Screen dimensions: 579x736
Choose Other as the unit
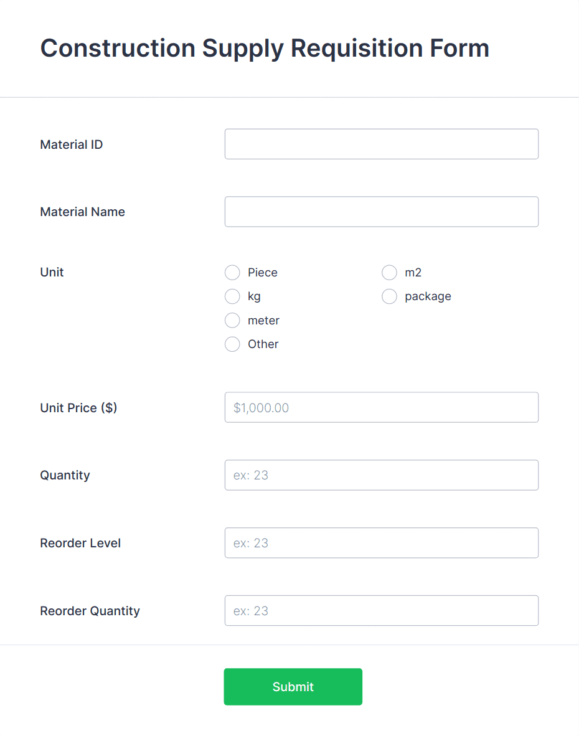point(232,344)
